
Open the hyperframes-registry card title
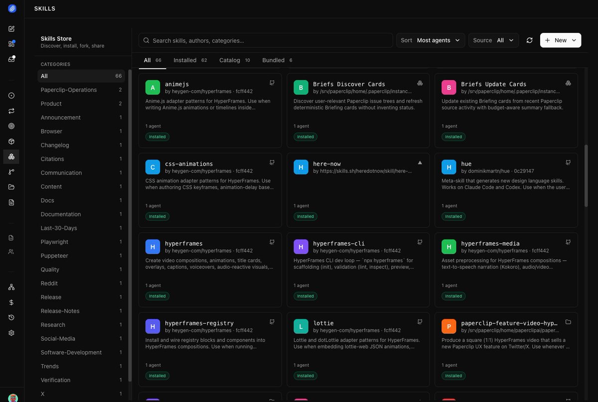[199, 323]
